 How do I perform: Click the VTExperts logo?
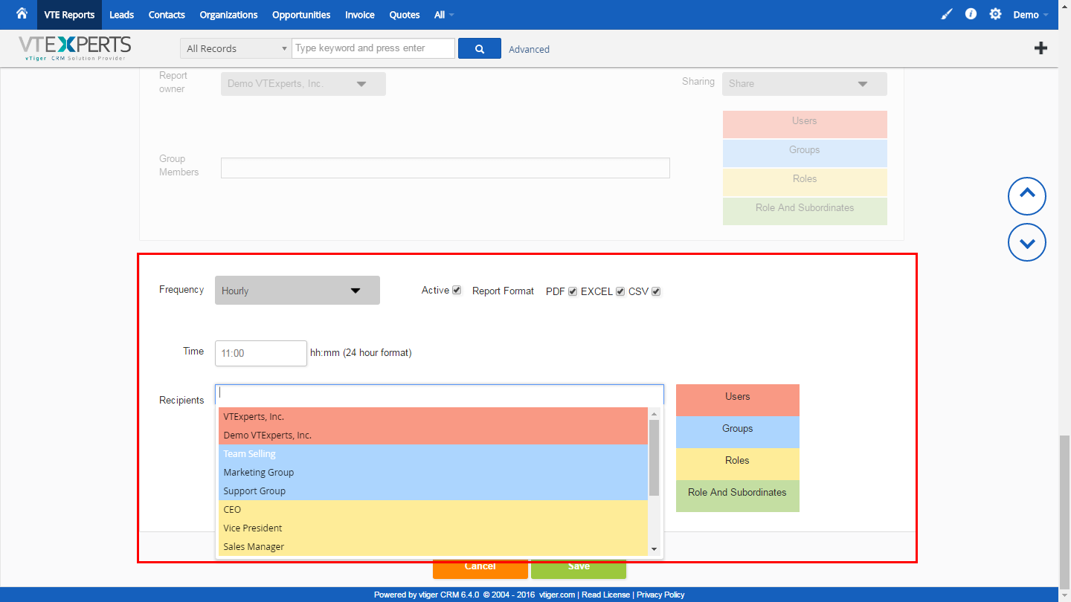tap(74, 48)
